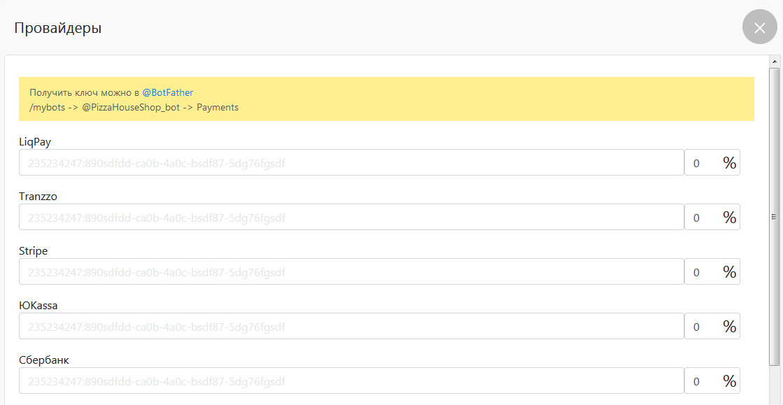783x405 pixels.
Task: Click the % symbol beside LiqPay
Action: [x=730, y=163]
